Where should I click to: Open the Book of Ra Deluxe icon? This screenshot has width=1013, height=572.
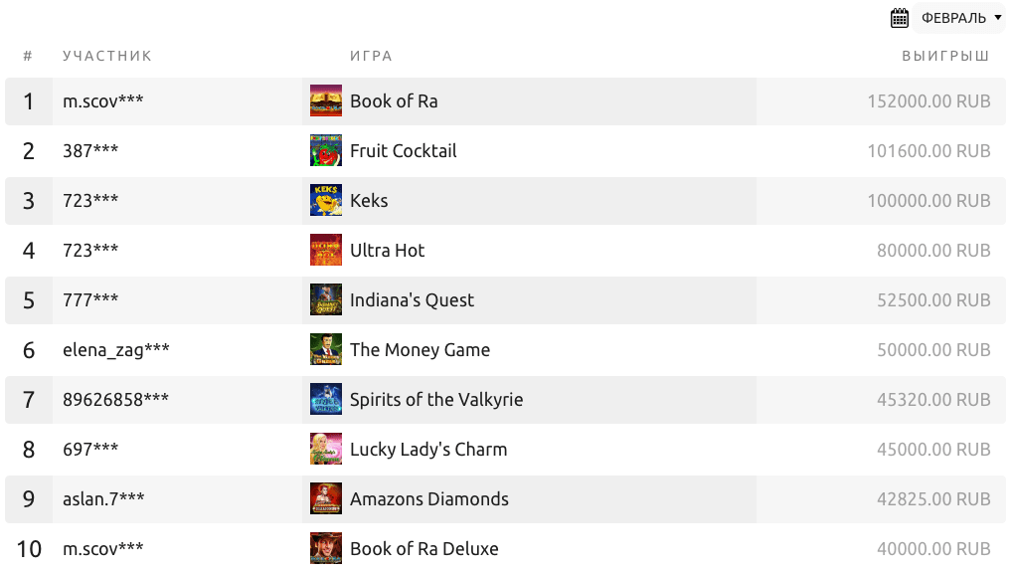tap(326, 549)
